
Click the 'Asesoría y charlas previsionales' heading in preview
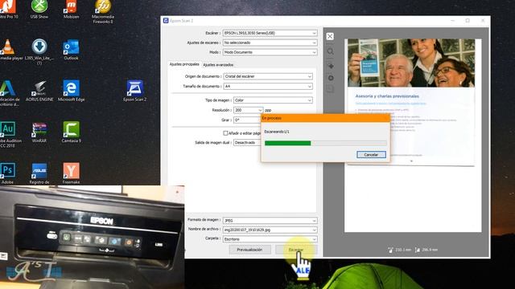(387, 96)
